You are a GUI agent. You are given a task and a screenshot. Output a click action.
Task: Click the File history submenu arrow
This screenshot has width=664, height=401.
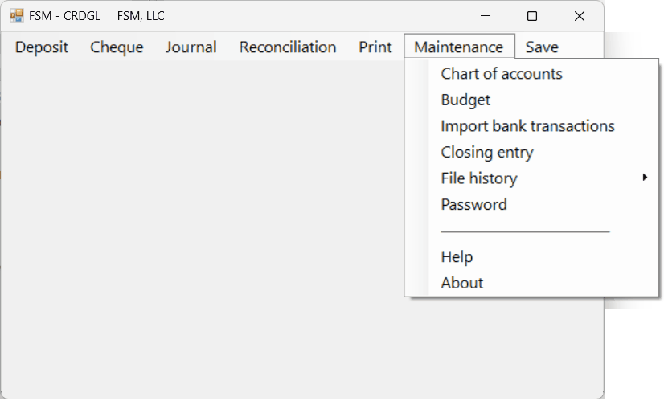point(645,178)
